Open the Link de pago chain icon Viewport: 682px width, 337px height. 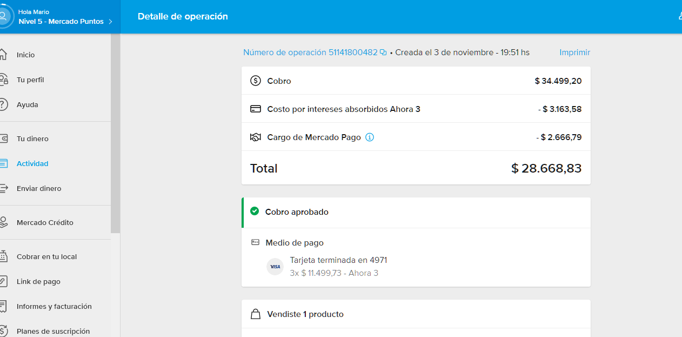3,281
